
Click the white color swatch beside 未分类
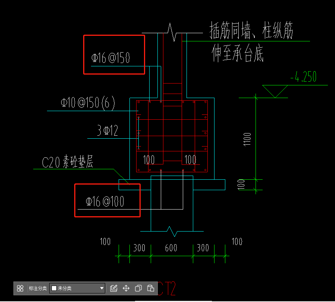coord(54,288)
